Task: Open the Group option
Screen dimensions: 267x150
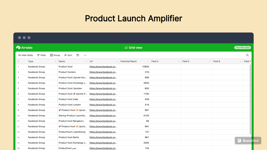Action: coord(55,55)
